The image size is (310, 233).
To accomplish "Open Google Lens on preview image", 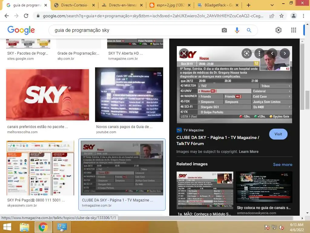I will (x=246, y=53).
